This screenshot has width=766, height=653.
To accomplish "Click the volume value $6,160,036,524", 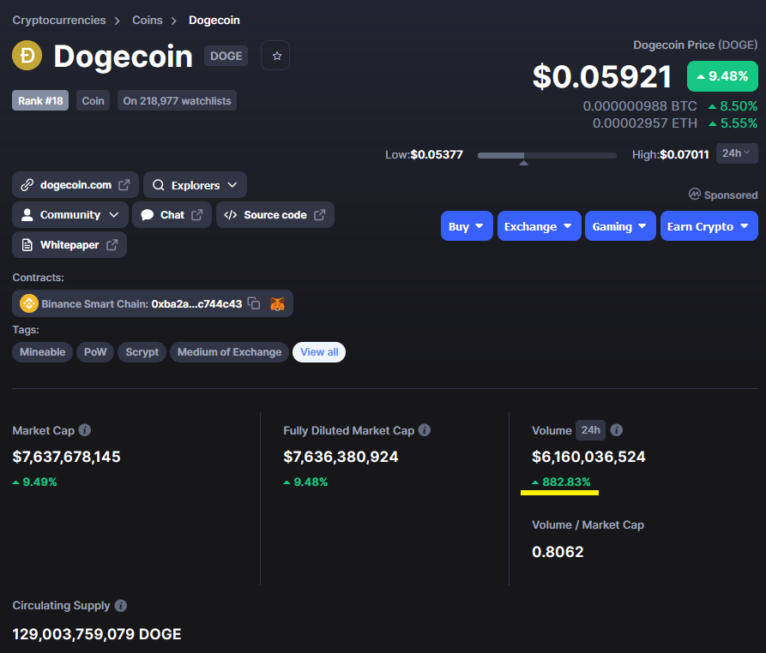I will [x=588, y=457].
